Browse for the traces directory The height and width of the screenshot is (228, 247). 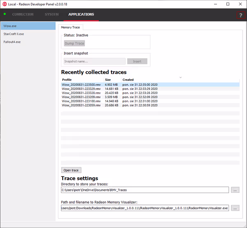[x=235, y=190]
